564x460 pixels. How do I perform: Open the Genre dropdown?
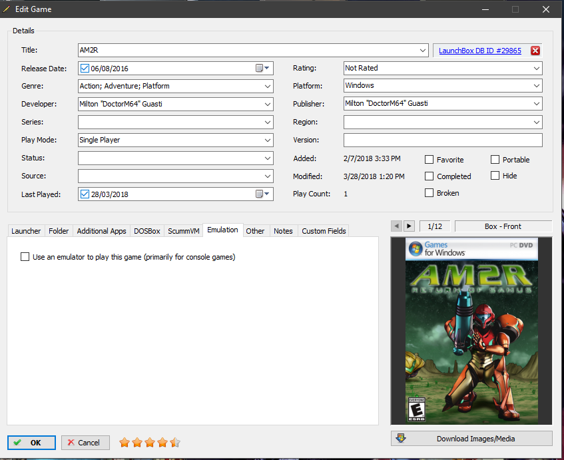268,87
